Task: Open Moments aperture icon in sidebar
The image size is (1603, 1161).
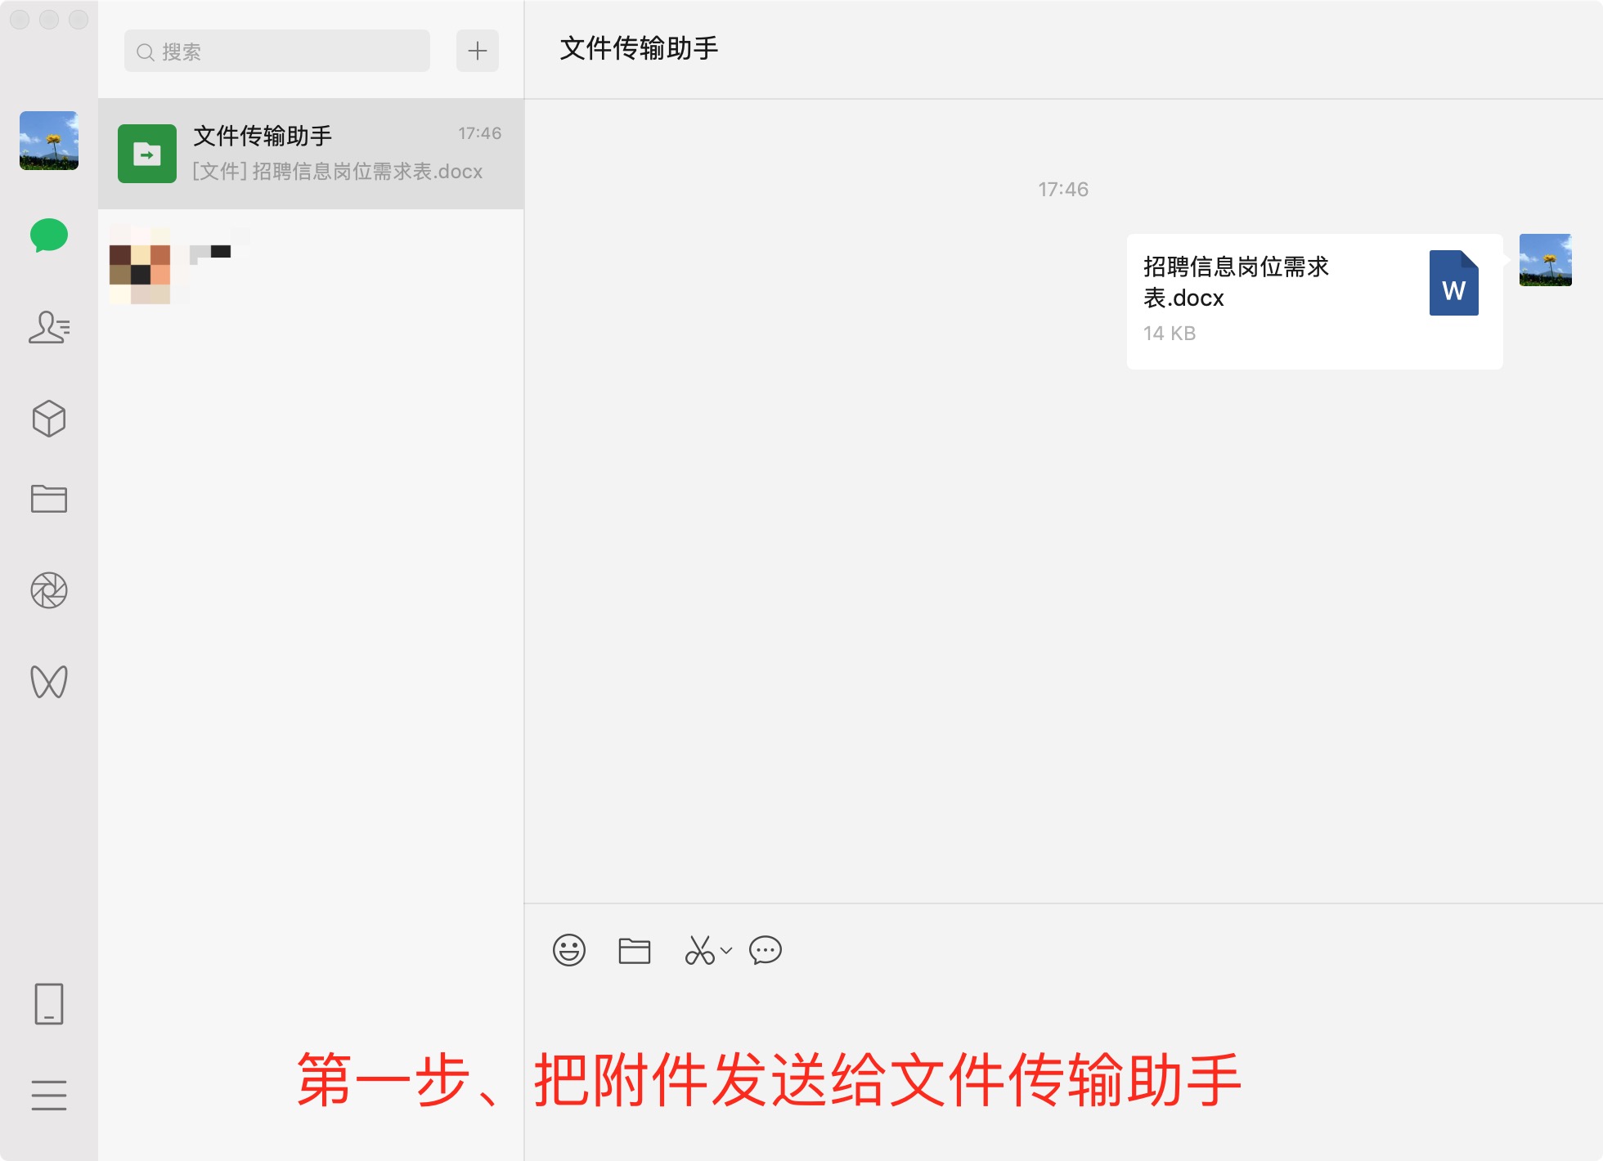Action: click(x=49, y=590)
